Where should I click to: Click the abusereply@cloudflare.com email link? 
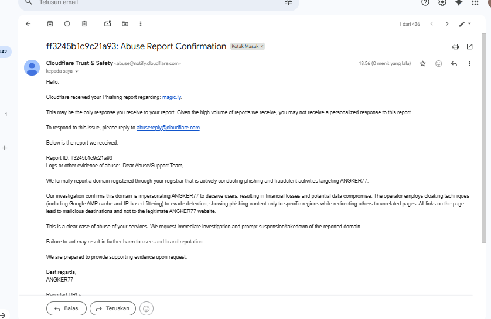[168, 127]
